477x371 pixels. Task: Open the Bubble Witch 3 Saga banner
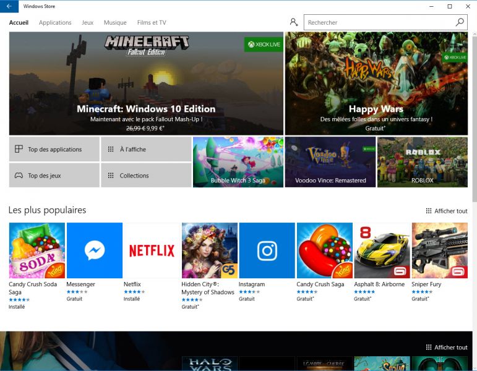(238, 162)
